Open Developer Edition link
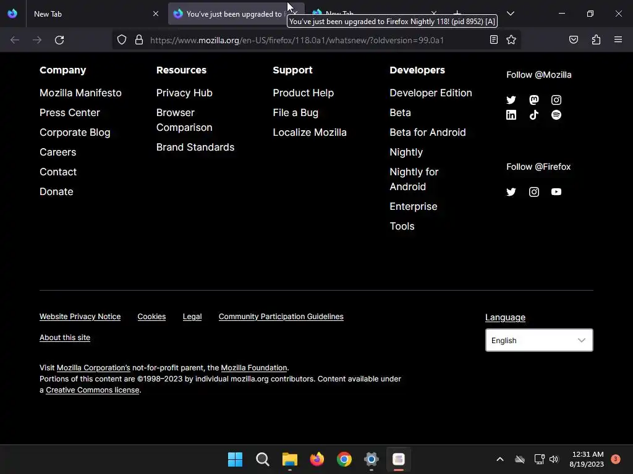This screenshot has width=633, height=474. point(431,93)
